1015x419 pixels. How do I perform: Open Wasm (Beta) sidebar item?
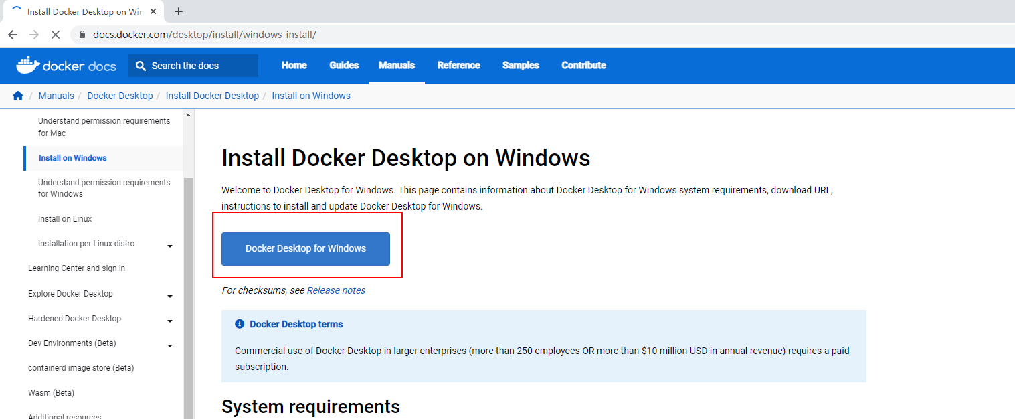pos(51,393)
